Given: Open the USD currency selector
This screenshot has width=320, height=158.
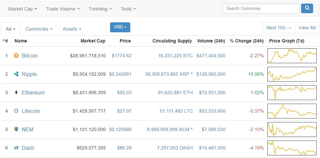Looking at the screenshot, I should 120,27.
